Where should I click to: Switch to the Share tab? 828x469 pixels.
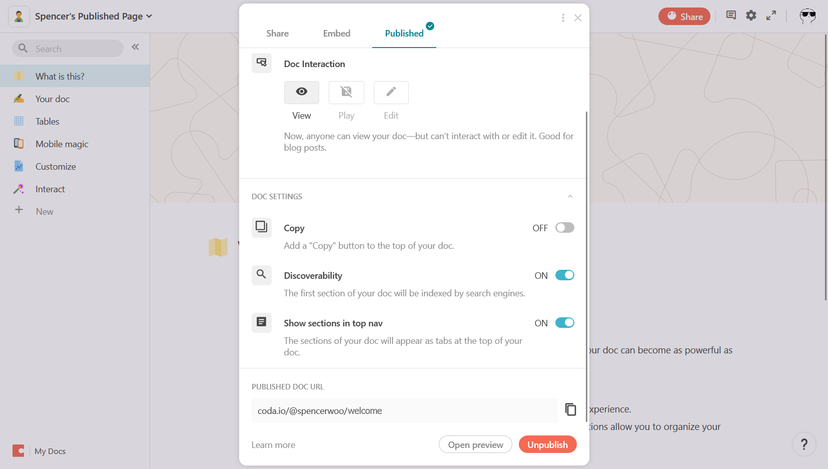click(278, 34)
